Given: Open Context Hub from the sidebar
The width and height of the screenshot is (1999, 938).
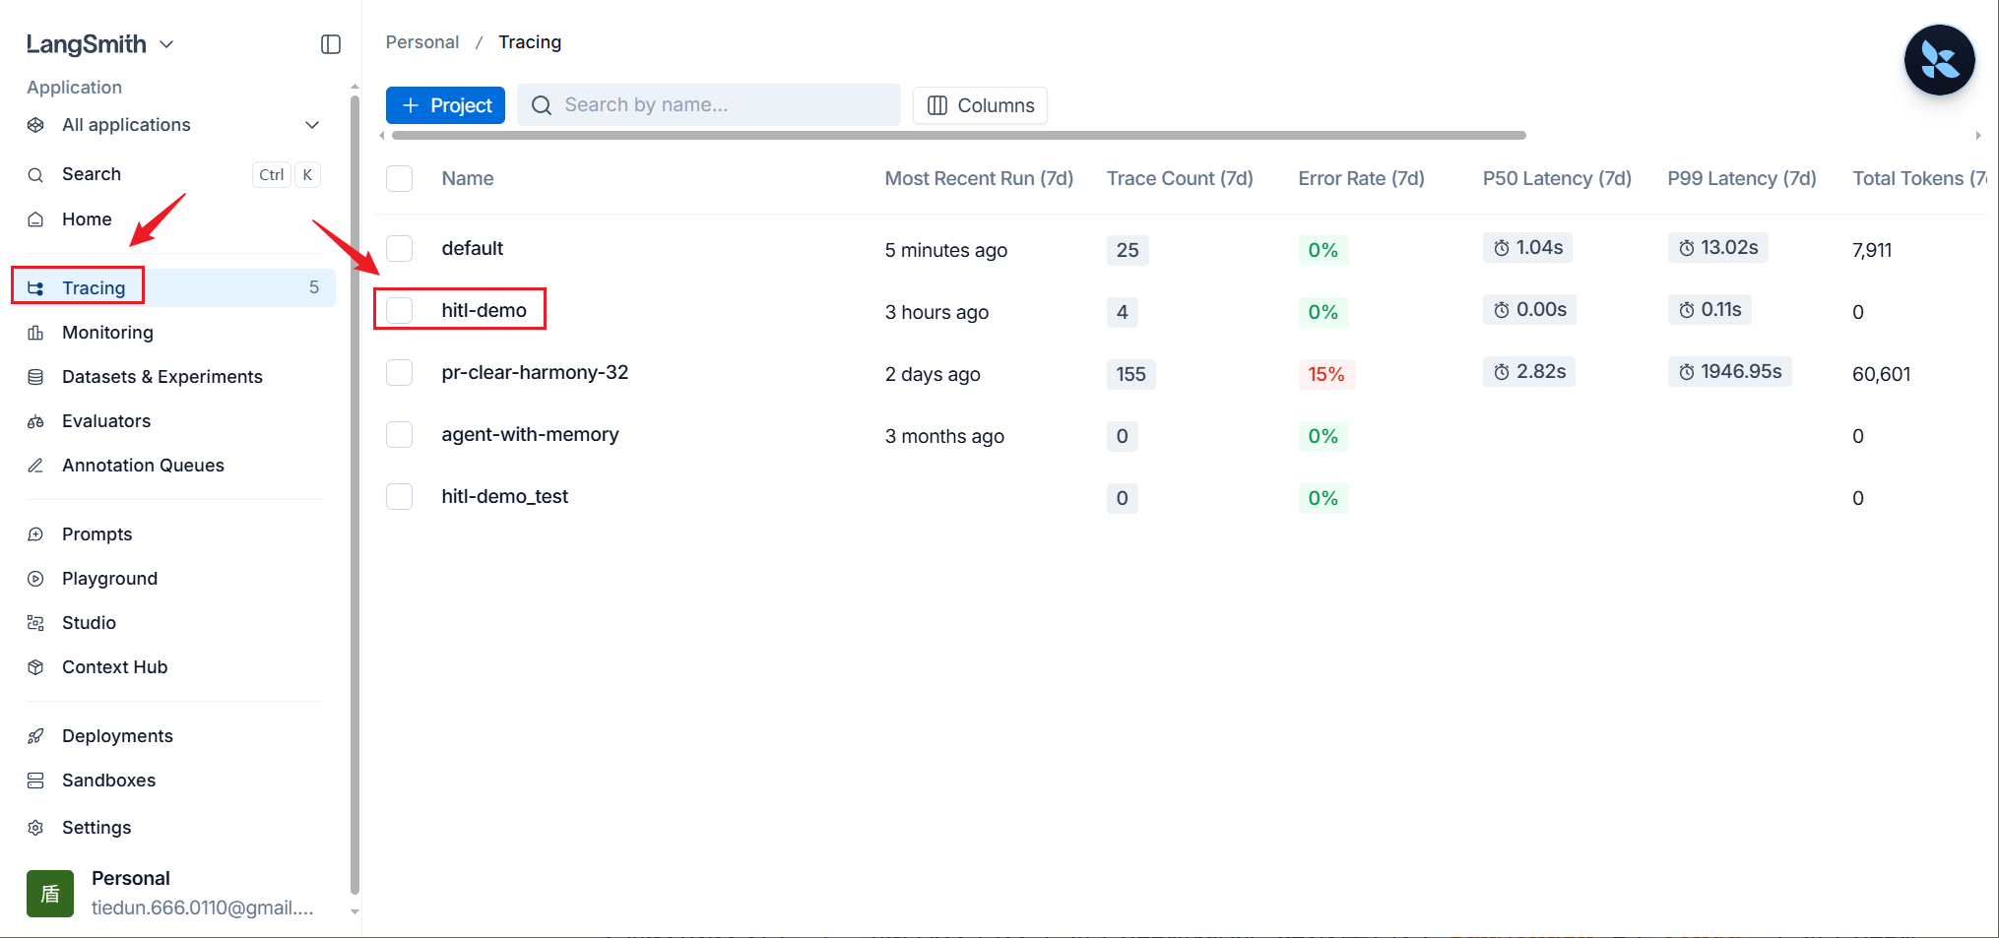Looking at the screenshot, I should coord(114,667).
